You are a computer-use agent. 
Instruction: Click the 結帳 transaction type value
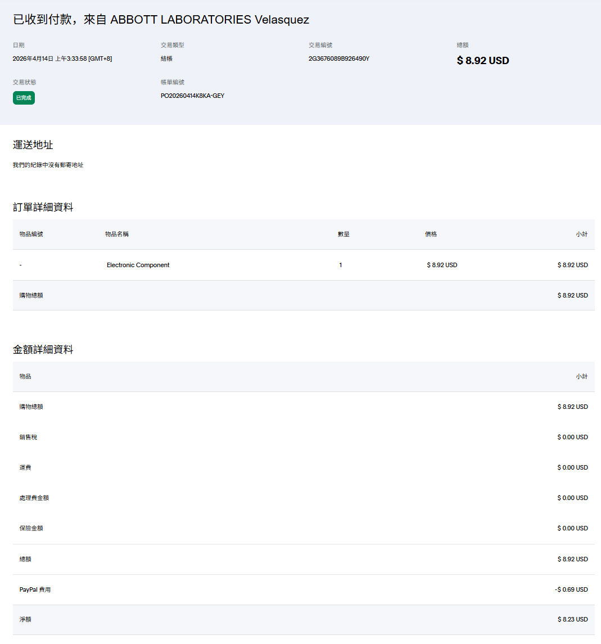tap(166, 58)
